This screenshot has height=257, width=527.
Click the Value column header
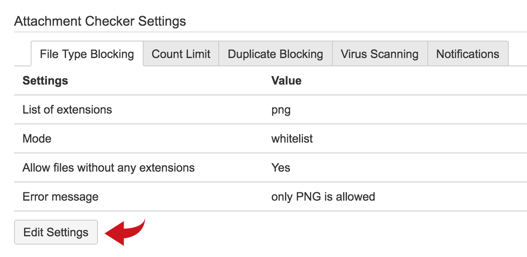pyautogui.click(x=286, y=80)
